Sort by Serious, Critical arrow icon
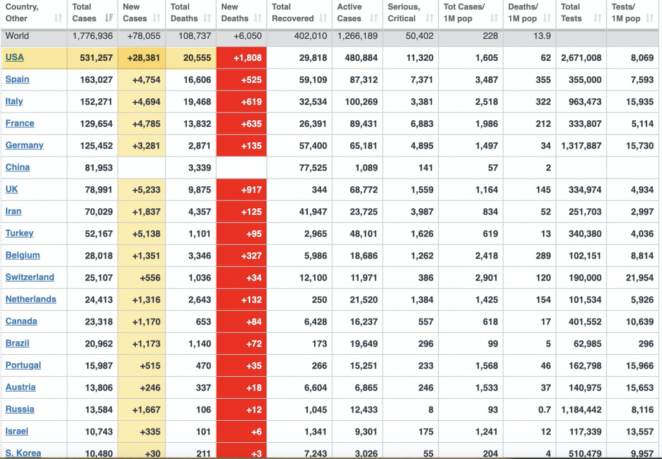 click(x=429, y=19)
